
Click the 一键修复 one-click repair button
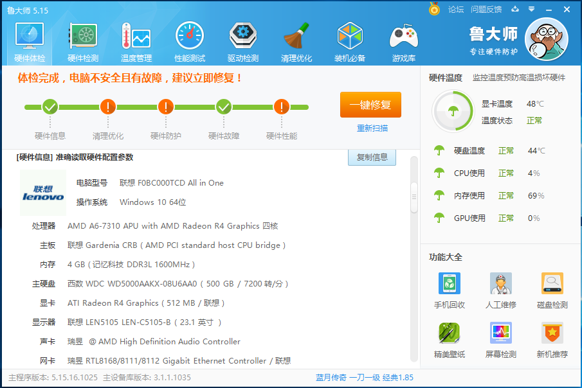point(370,105)
